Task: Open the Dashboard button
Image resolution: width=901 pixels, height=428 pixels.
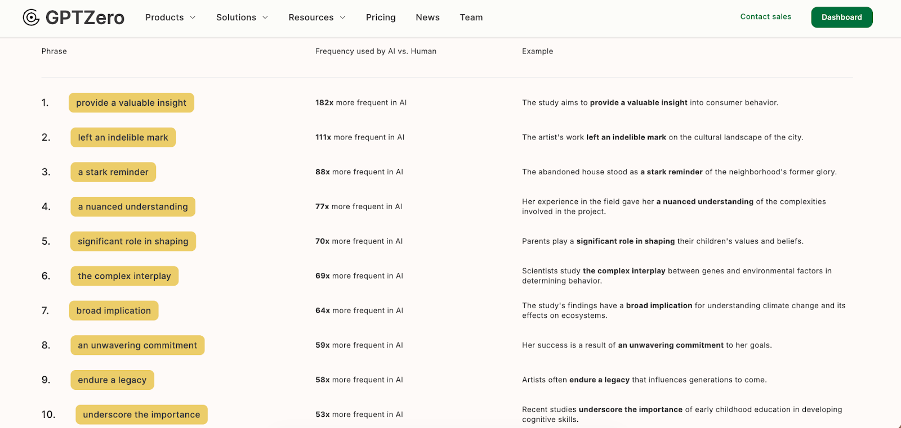Action: click(x=841, y=17)
